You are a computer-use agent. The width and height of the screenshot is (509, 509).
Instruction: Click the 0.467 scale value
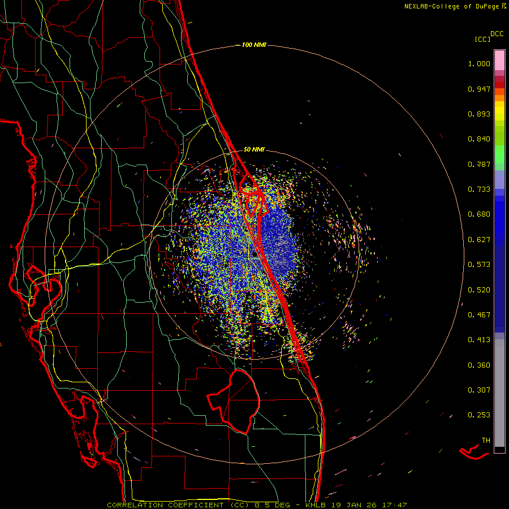479,315
